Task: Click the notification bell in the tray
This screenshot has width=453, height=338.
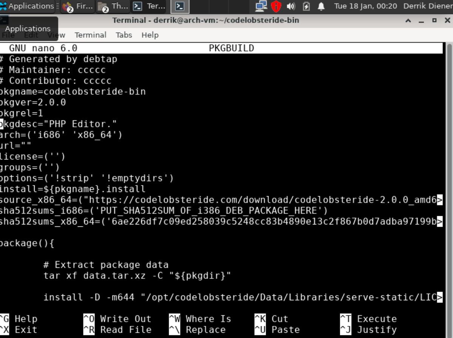Action: (x=321, y=6)
